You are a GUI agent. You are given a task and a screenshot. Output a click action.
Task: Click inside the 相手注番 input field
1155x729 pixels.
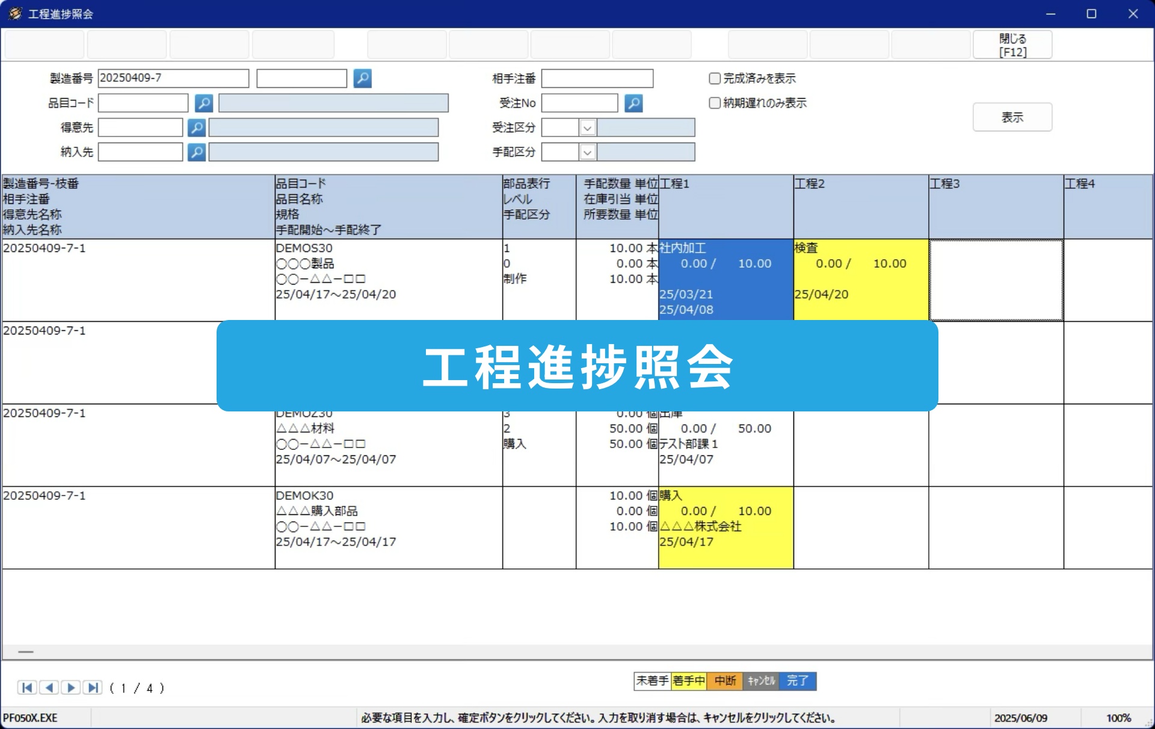coord(597,78)
